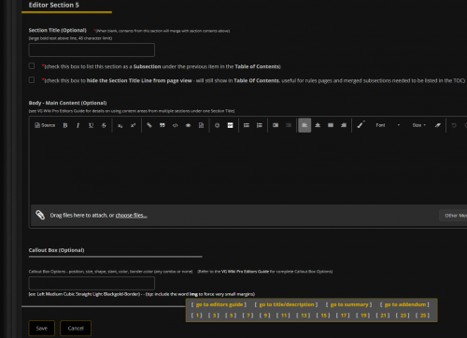Click into the Body main content editor
This screenshot has height=338, width=467.
(248, 168)
